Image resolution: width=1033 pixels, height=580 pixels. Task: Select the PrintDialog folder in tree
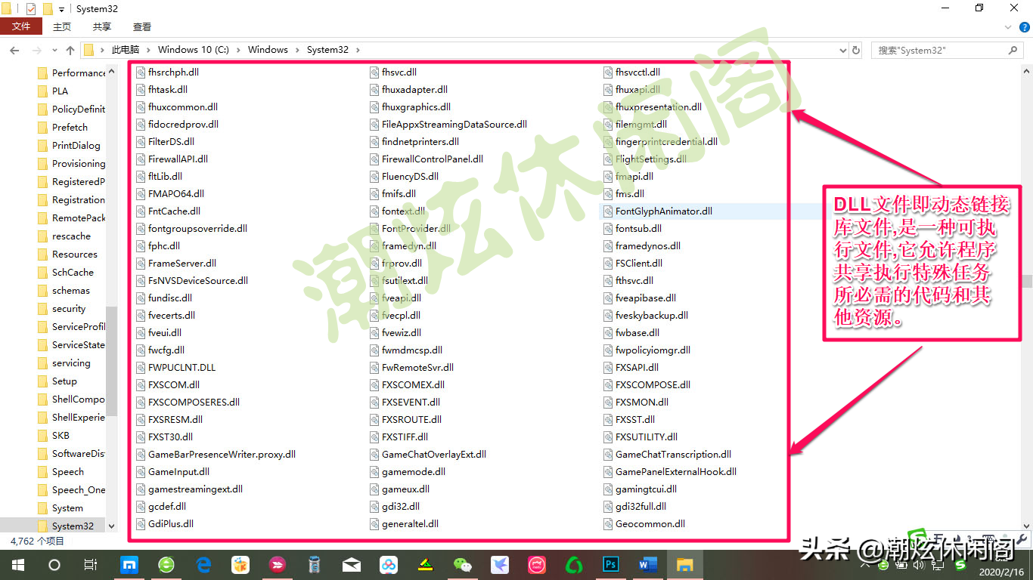pos(76,145)
